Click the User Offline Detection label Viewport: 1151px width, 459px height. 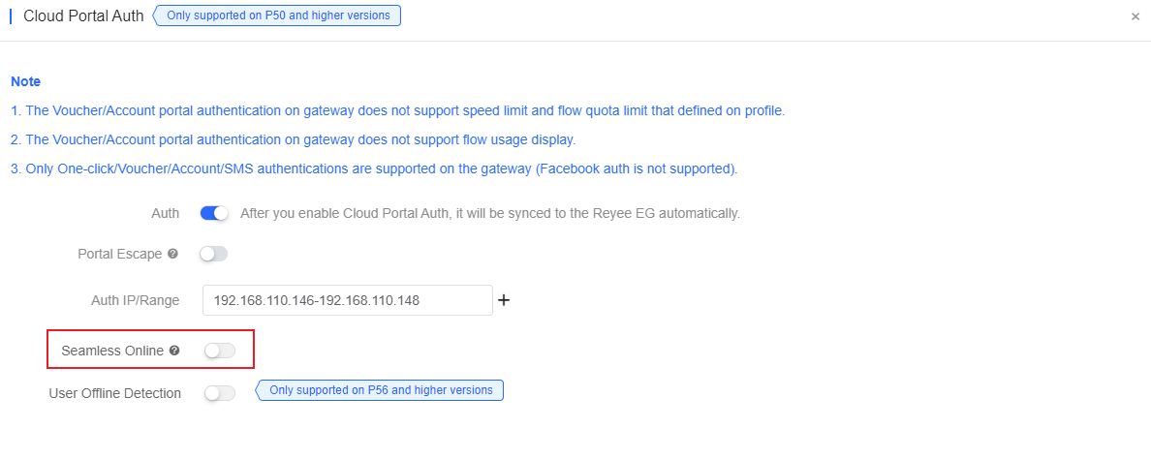pos(115,393)
